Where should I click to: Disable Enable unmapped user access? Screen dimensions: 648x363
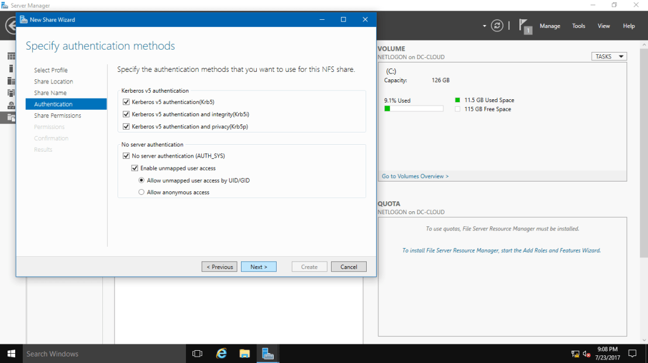pos(135,167)
